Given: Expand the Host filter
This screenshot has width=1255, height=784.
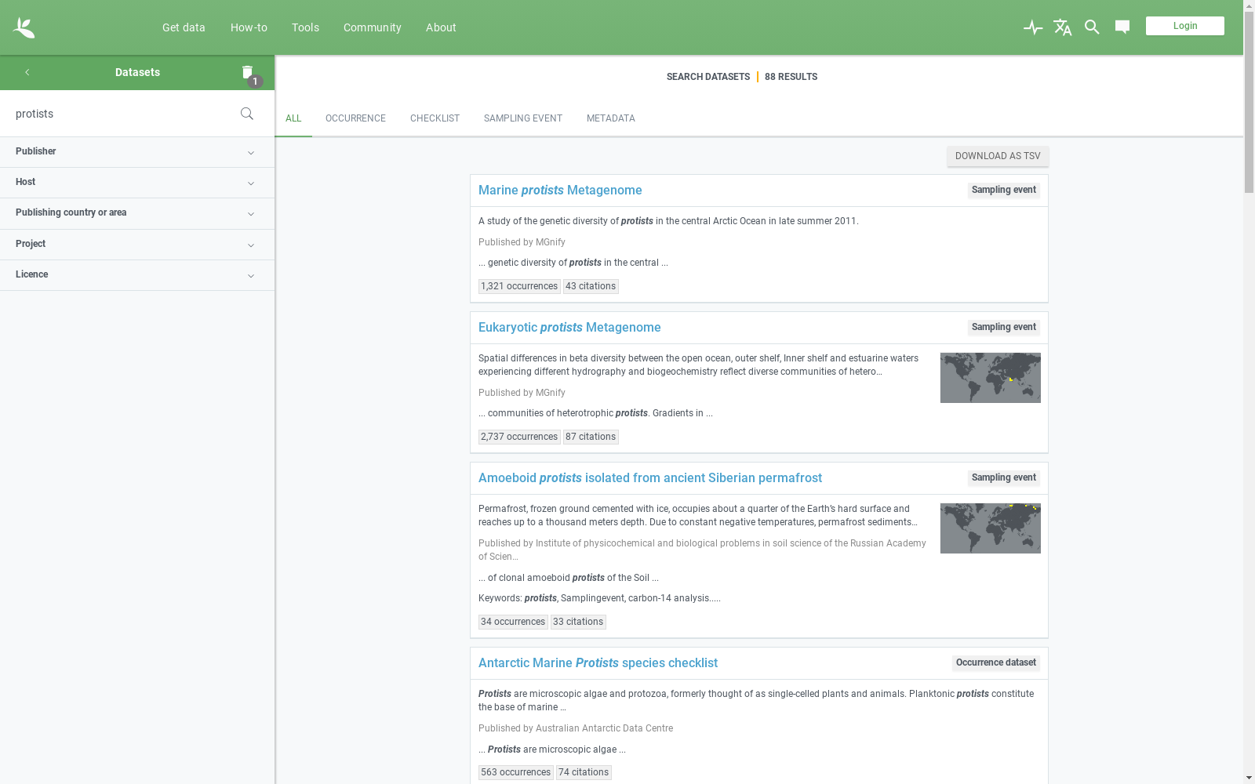Looking at the screenshot, I should (x=137, y=183).
